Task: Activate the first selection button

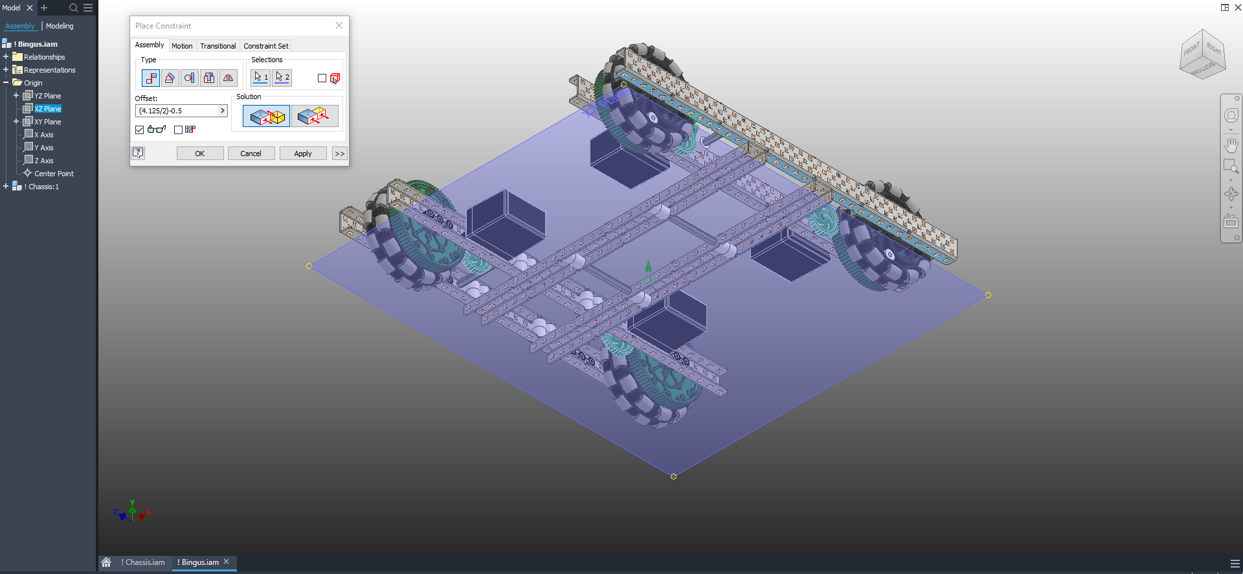Action: [260, 78]
